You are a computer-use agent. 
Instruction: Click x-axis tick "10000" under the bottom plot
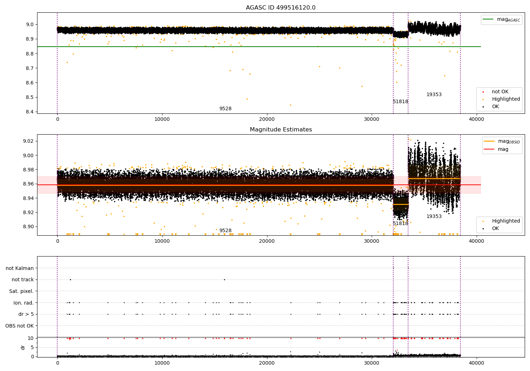pos(162,363)
